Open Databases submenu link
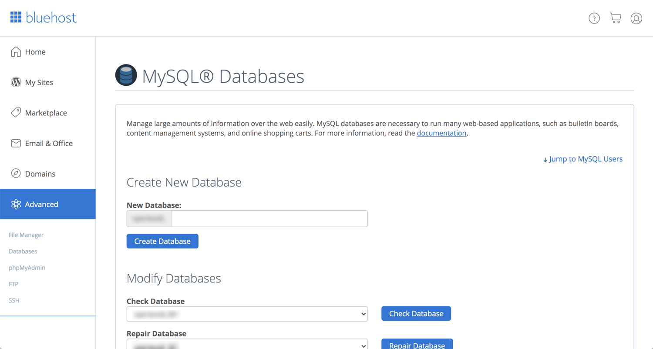 coord(23,252)
